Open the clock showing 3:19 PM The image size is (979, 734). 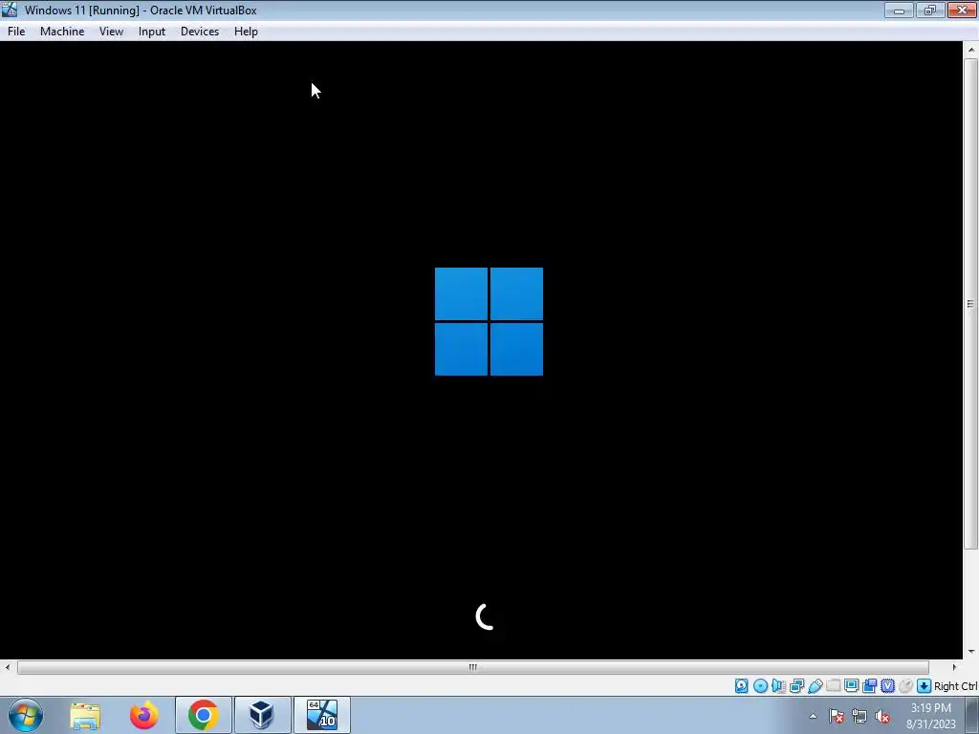pyautogui.click(x=931, y=716)
